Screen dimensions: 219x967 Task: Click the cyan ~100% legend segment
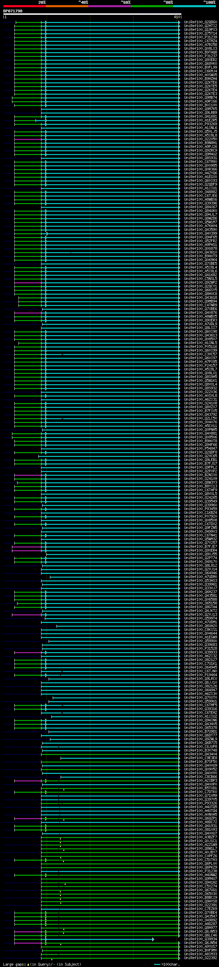pos(194,6)
